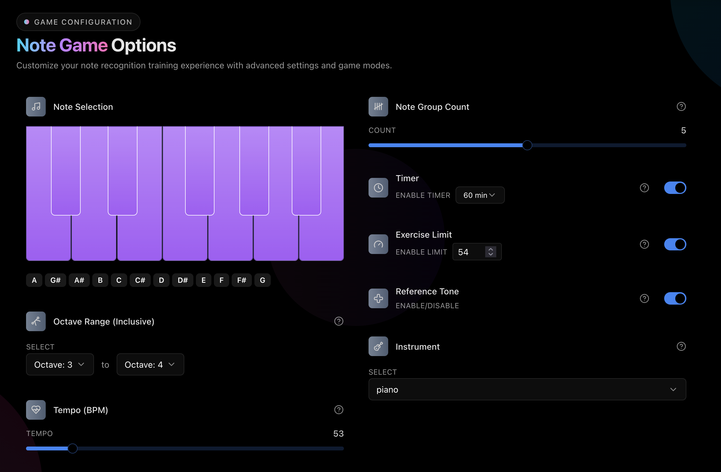This screenshot has height=472, width=721.
Task: Turn off the Exercise Limit toggle
Action: pos(675,244)
